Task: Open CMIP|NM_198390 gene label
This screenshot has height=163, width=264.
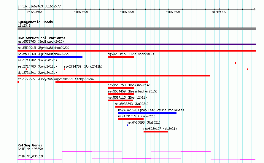Action: pos(30,149)
